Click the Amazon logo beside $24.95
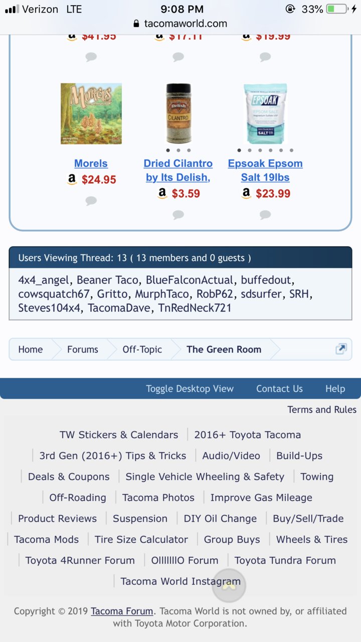Screen dimensions: 361x642 pos(72,179)
